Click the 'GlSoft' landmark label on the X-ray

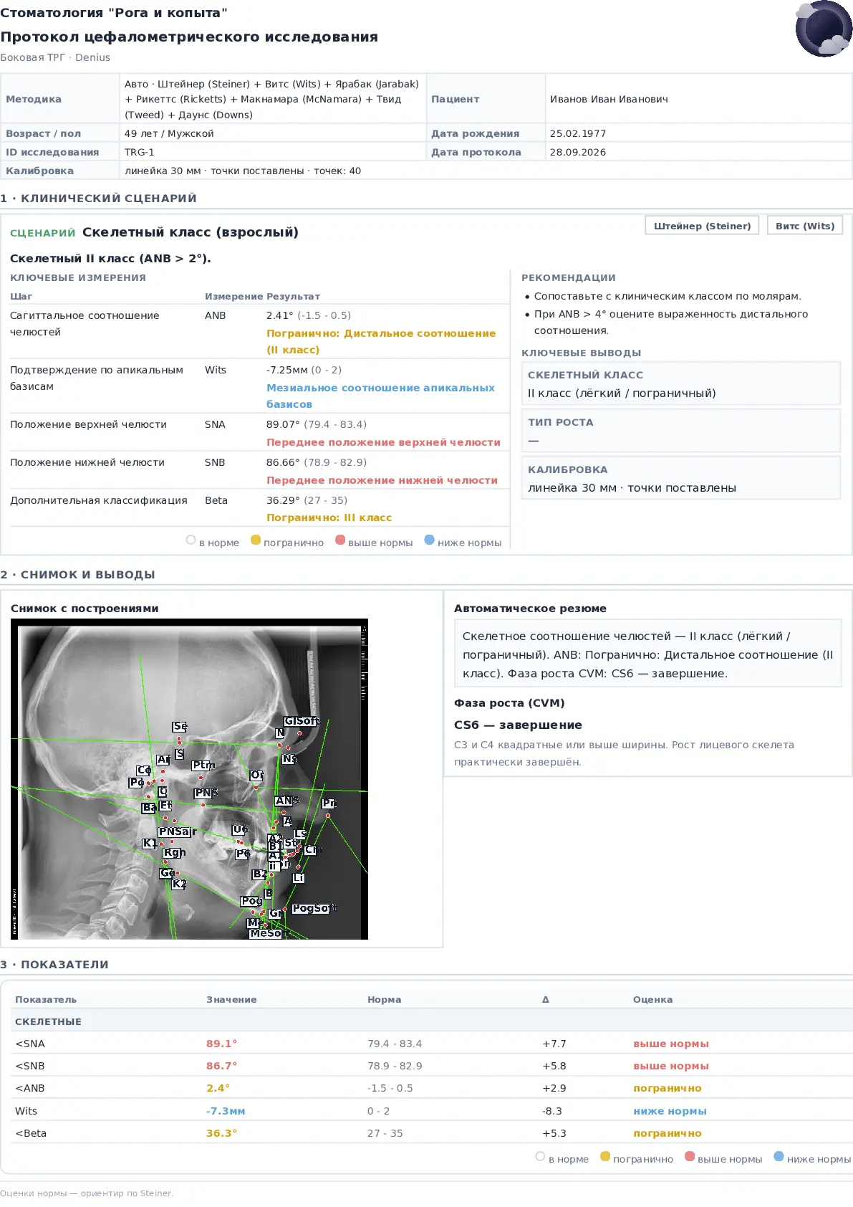[301, 721]
